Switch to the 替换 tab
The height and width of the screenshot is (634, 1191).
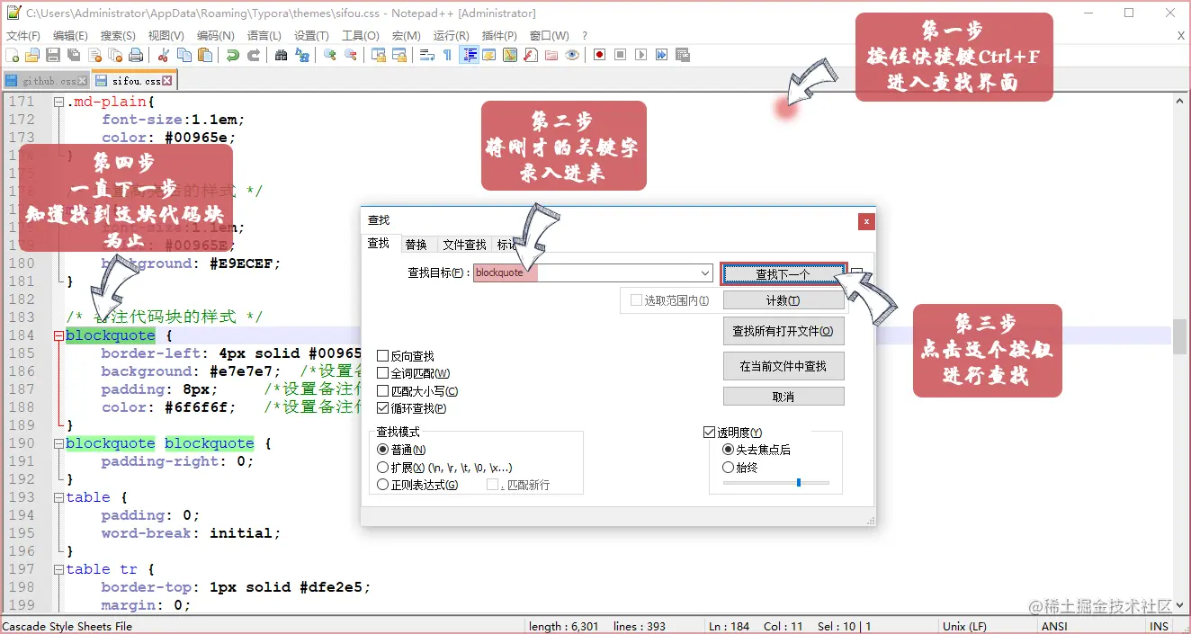[416, 244]
